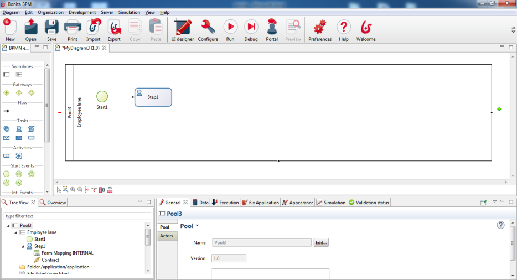517x280 pixels.
Task: Pick the parallel gateway palette icon
Action: [6, 92]
